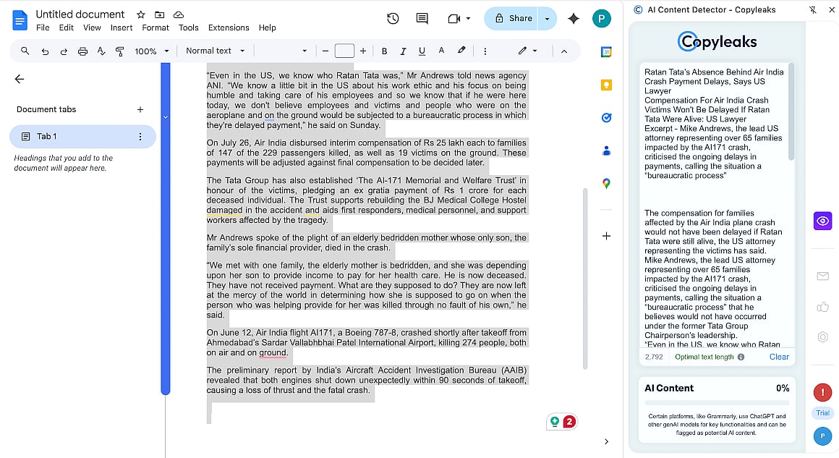Star the Untitled document

[x=141, y=14]
